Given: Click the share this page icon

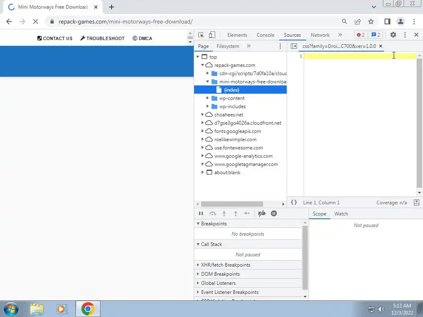Looking at the screenshot, I should (x=358, y=21).
